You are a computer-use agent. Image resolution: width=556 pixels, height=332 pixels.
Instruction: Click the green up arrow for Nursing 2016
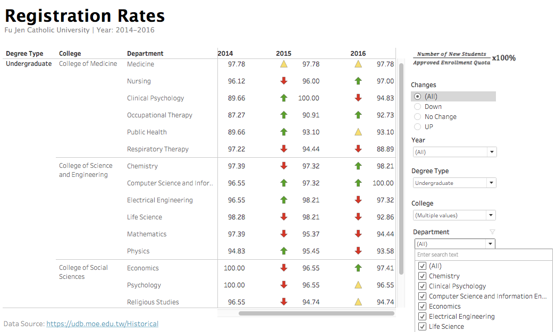pyautogui.click(x=358, y=81)
